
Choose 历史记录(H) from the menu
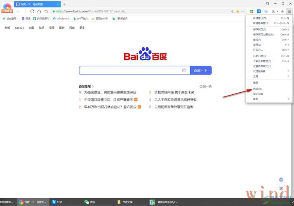pyautogui.click(x=269, y=56)
